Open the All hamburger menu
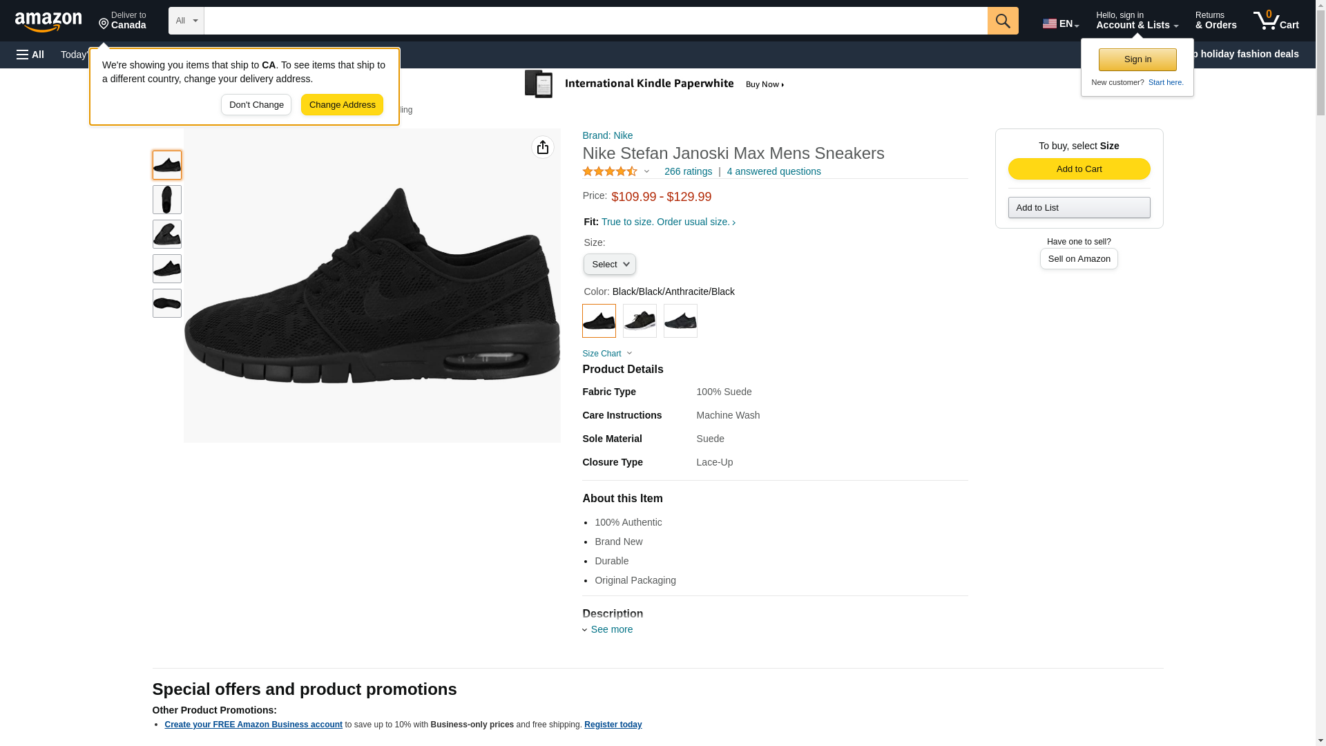The height and width of the screenshot is (746, 1326). 30,55
